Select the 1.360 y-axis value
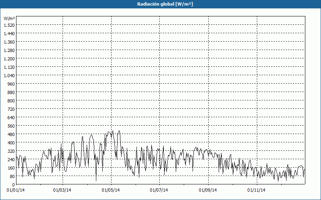The image size is (321, 200). point(9,42)
